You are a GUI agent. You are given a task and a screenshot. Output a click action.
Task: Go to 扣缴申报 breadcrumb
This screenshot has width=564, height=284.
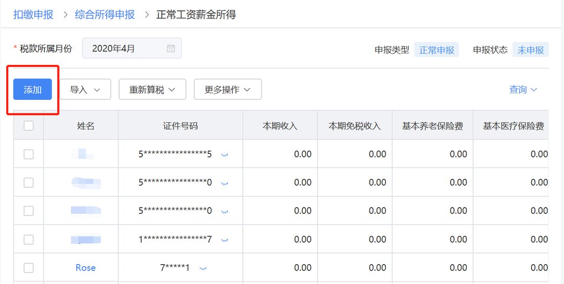pyautogui.click(x=33, y=15)
